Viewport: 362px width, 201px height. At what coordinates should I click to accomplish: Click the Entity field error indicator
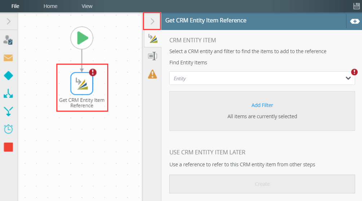point(354,72)
